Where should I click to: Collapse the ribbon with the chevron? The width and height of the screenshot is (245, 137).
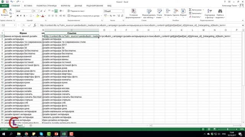tap(243, 20)
